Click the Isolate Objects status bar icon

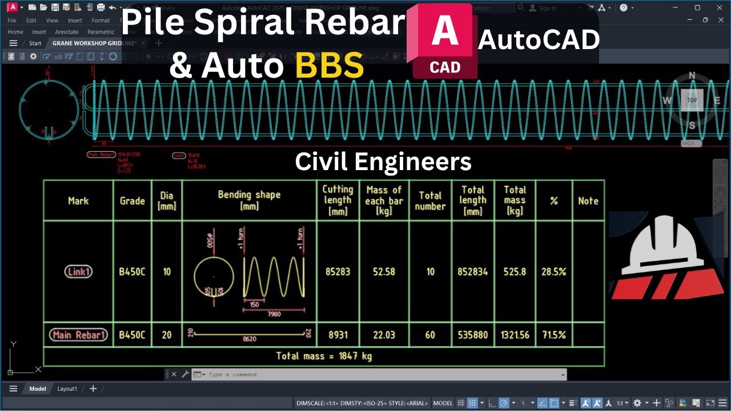669,403
